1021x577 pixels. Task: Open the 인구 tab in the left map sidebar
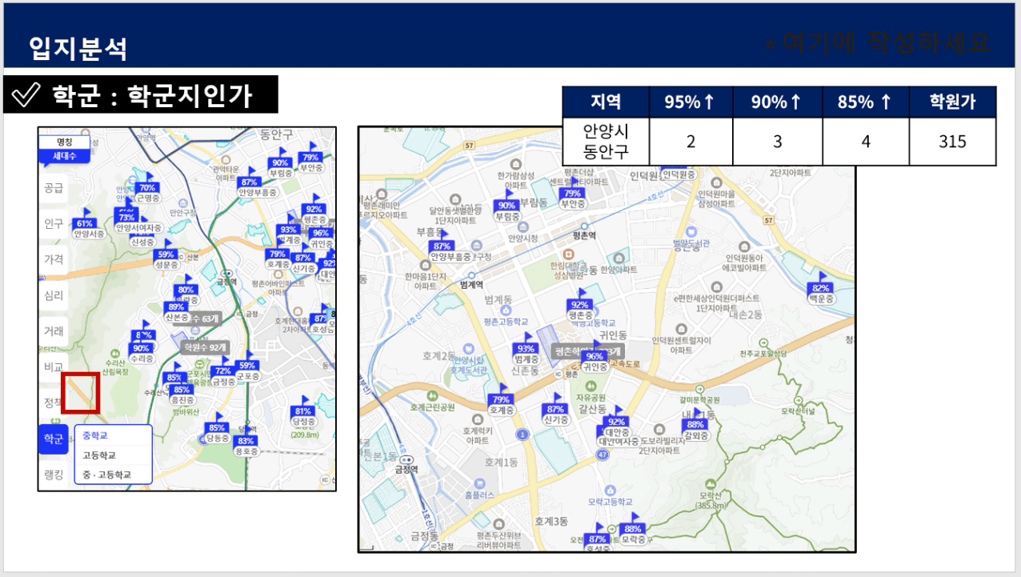coord(54,223)
